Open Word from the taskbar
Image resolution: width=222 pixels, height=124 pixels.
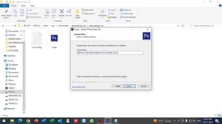click(x=44, y=121)
